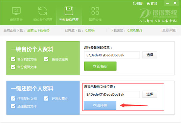Screen dimensions: 181x123
Task: Open the 电脑重装 computer reinstall icon
Action: pyautogui.click(x=16, y=11)
